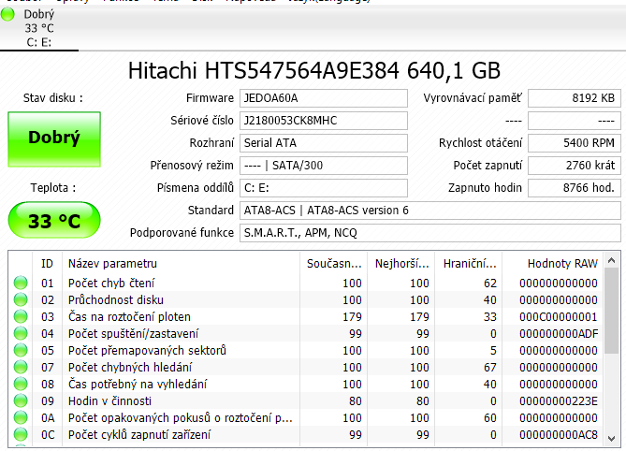Click threshold value 67 in row 07

(x=490, y=367)
